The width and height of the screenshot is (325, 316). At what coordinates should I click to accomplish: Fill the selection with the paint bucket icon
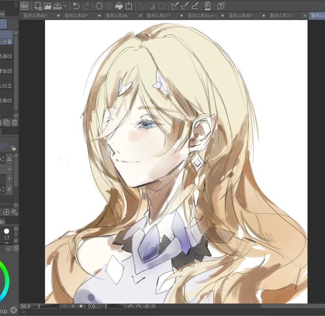[119, 6]
